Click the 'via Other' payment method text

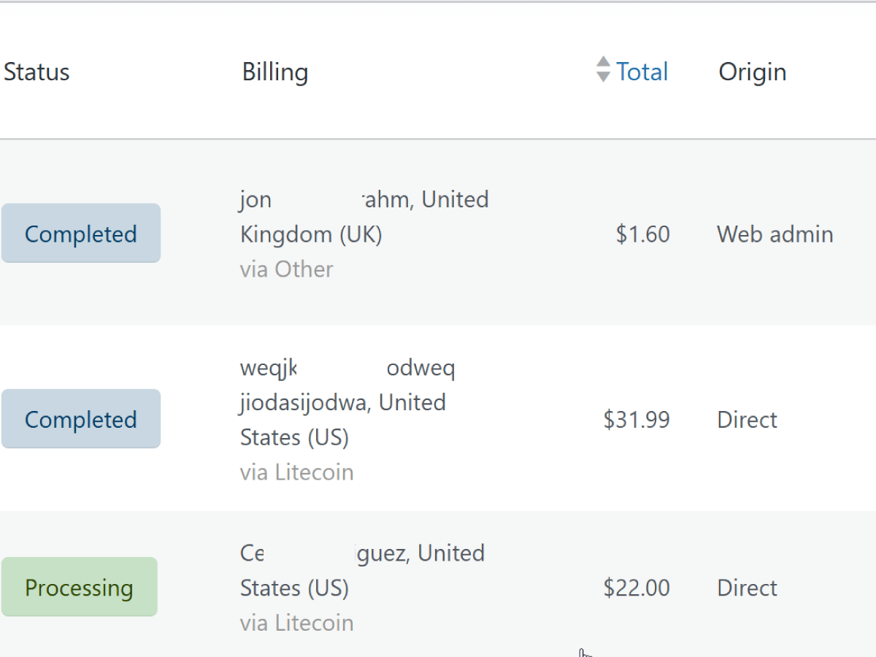tap(286, 269)
